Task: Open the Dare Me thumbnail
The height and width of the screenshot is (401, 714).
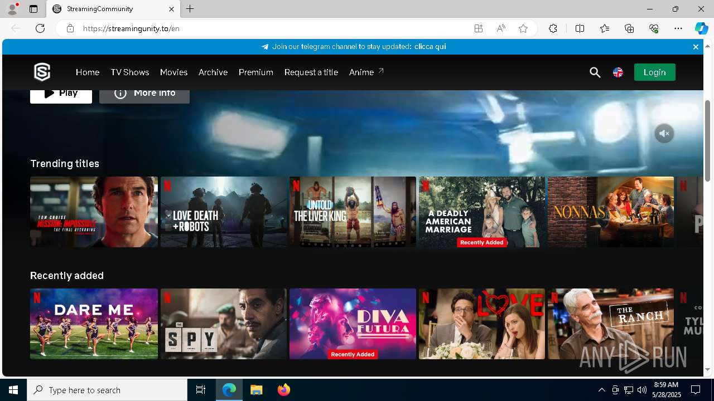Action: (x=94, y=324)
